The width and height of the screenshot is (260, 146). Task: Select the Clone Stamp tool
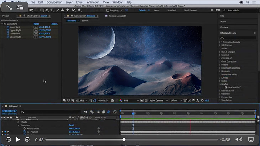click(x=62, y=10)
